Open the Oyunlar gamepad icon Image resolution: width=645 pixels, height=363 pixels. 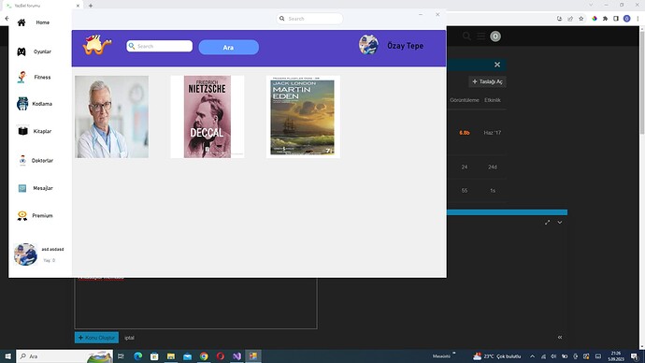tap(21, 51)
